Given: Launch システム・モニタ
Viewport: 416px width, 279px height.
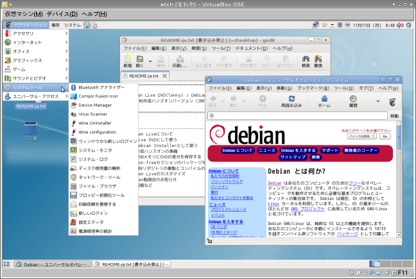Looking at the screenshot, I should (x=103, y=150).
